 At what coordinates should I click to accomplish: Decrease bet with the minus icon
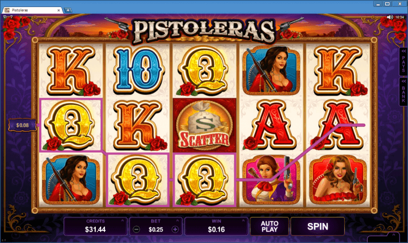(x=136, y=229)
